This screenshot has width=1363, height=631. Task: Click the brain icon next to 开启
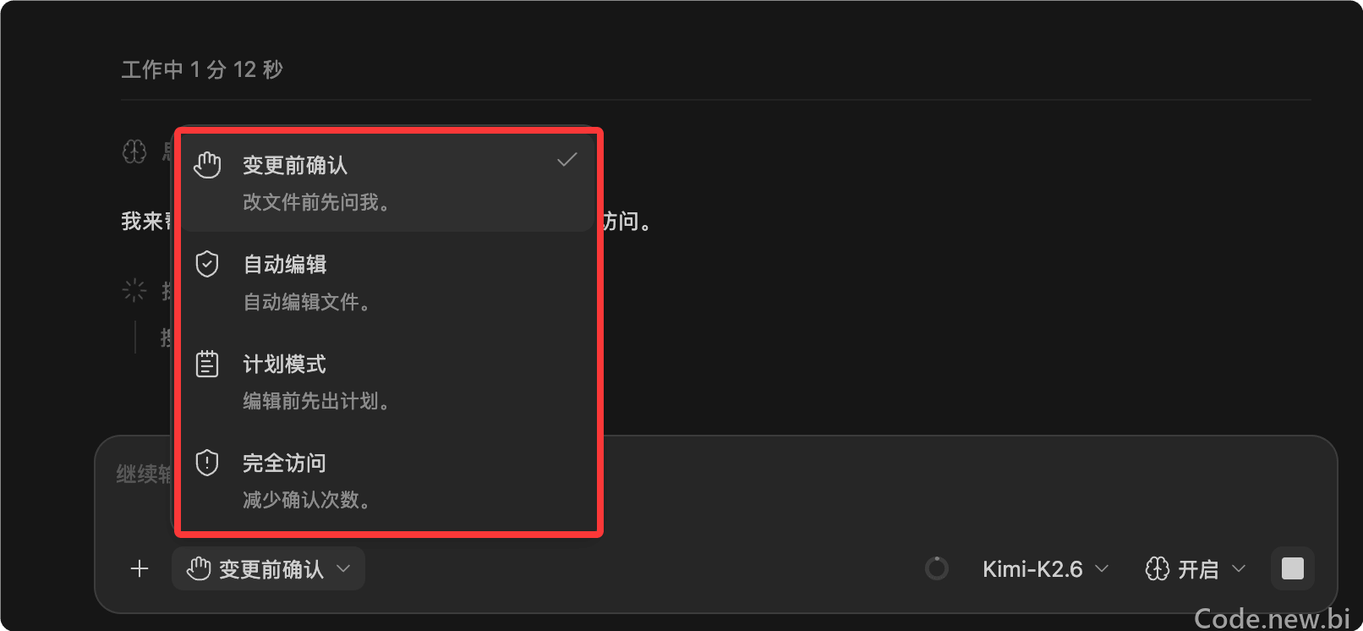(1157, 568)
